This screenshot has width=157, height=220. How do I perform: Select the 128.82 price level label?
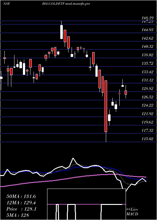click(x=147, y=89)
